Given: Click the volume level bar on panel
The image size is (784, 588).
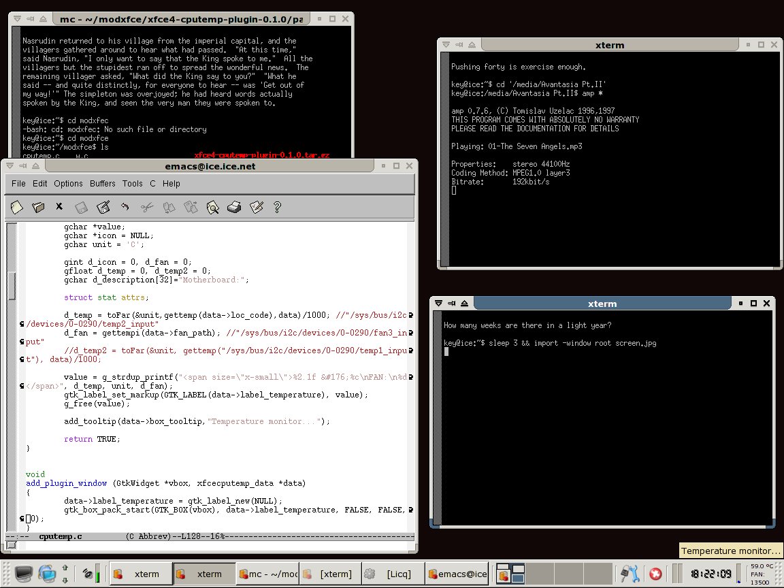Looking at the screenshot, I should (x=97, y=574).
